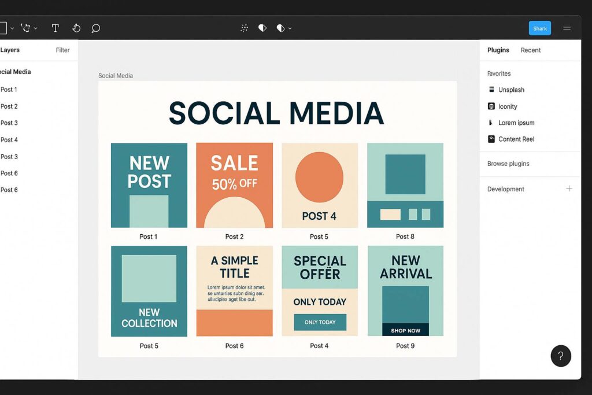Click the Content Reel plugin icon
Viewport: 592px width, 395px height.
491,139
